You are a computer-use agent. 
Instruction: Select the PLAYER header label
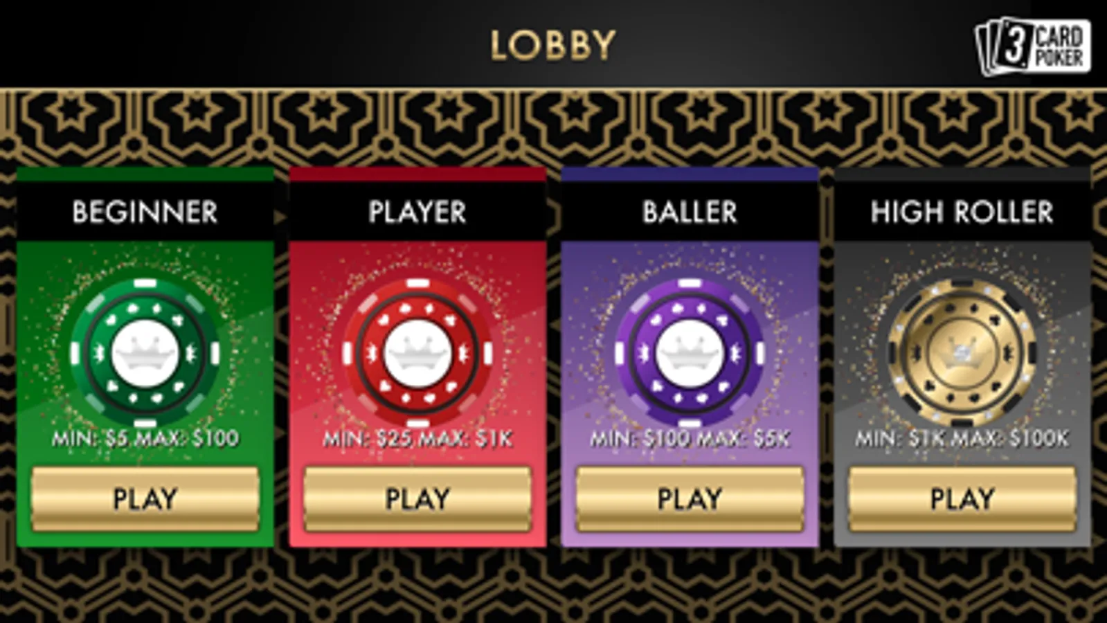click(x=417, y=212)
